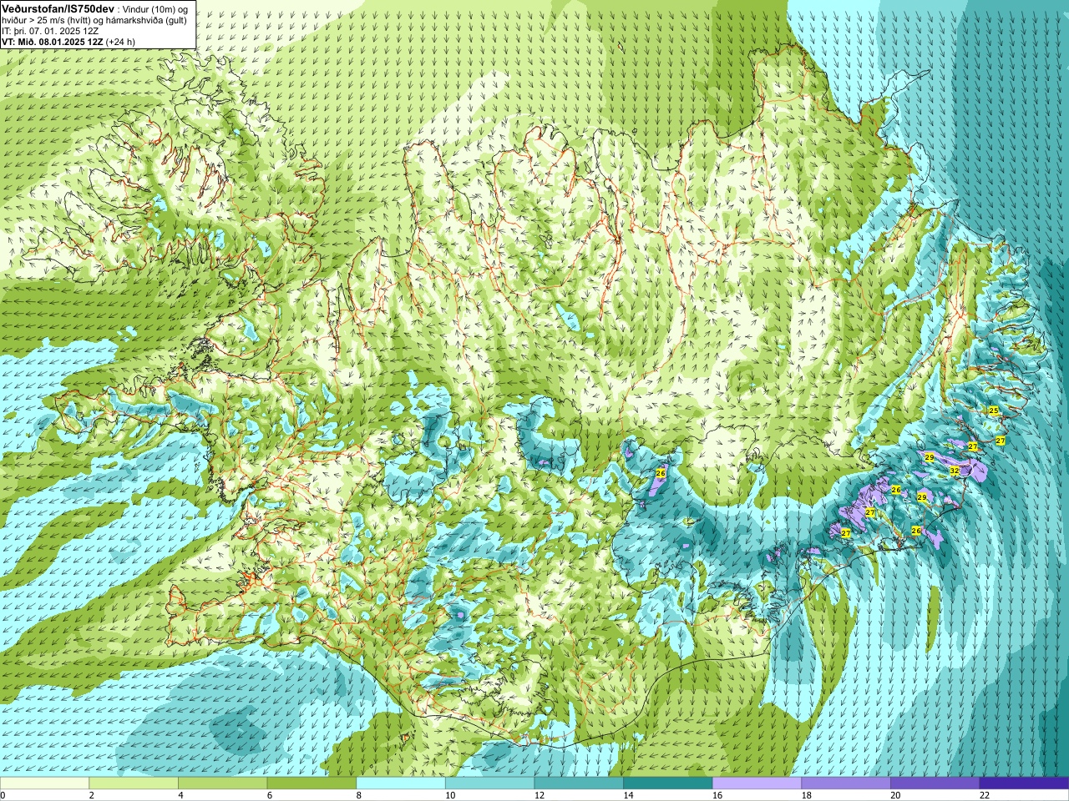1069x801 pixels.
Task: Click the legend scale number 12
Action: click(540, 795)
